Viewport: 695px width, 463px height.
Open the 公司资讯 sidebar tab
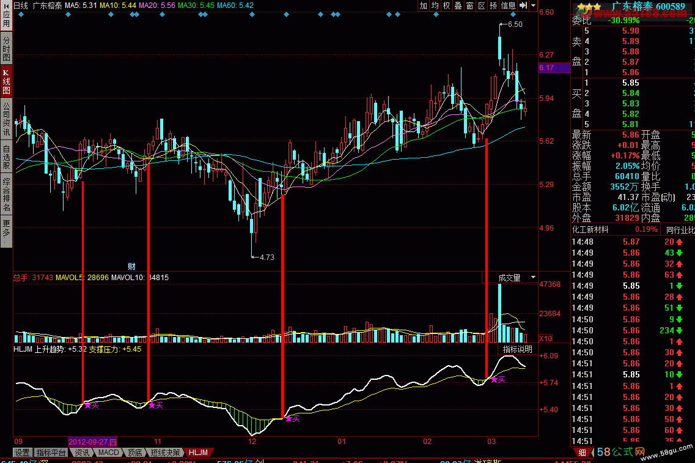click(x=6, y=119)
